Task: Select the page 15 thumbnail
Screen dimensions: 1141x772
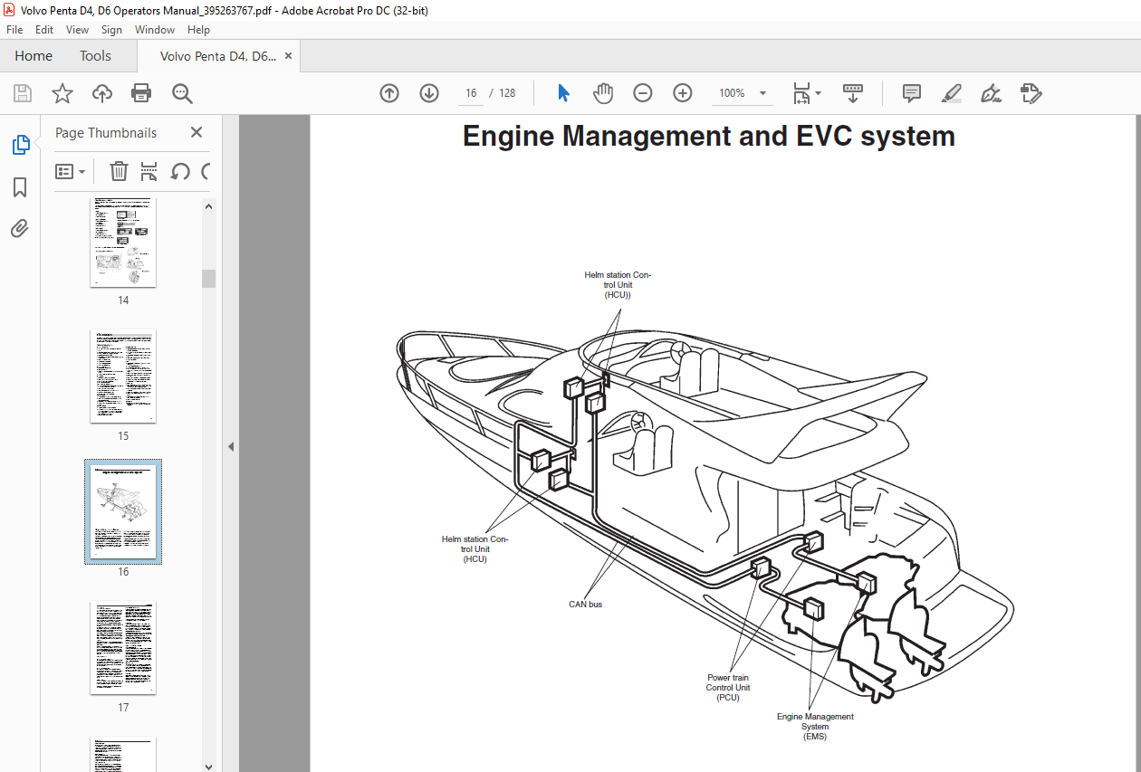Action: (x=123, y=376)
